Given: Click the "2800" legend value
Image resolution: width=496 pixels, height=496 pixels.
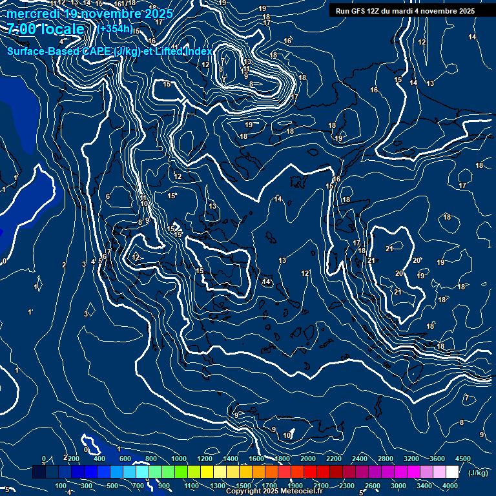Looking at the screenshot, I should 386,459.
